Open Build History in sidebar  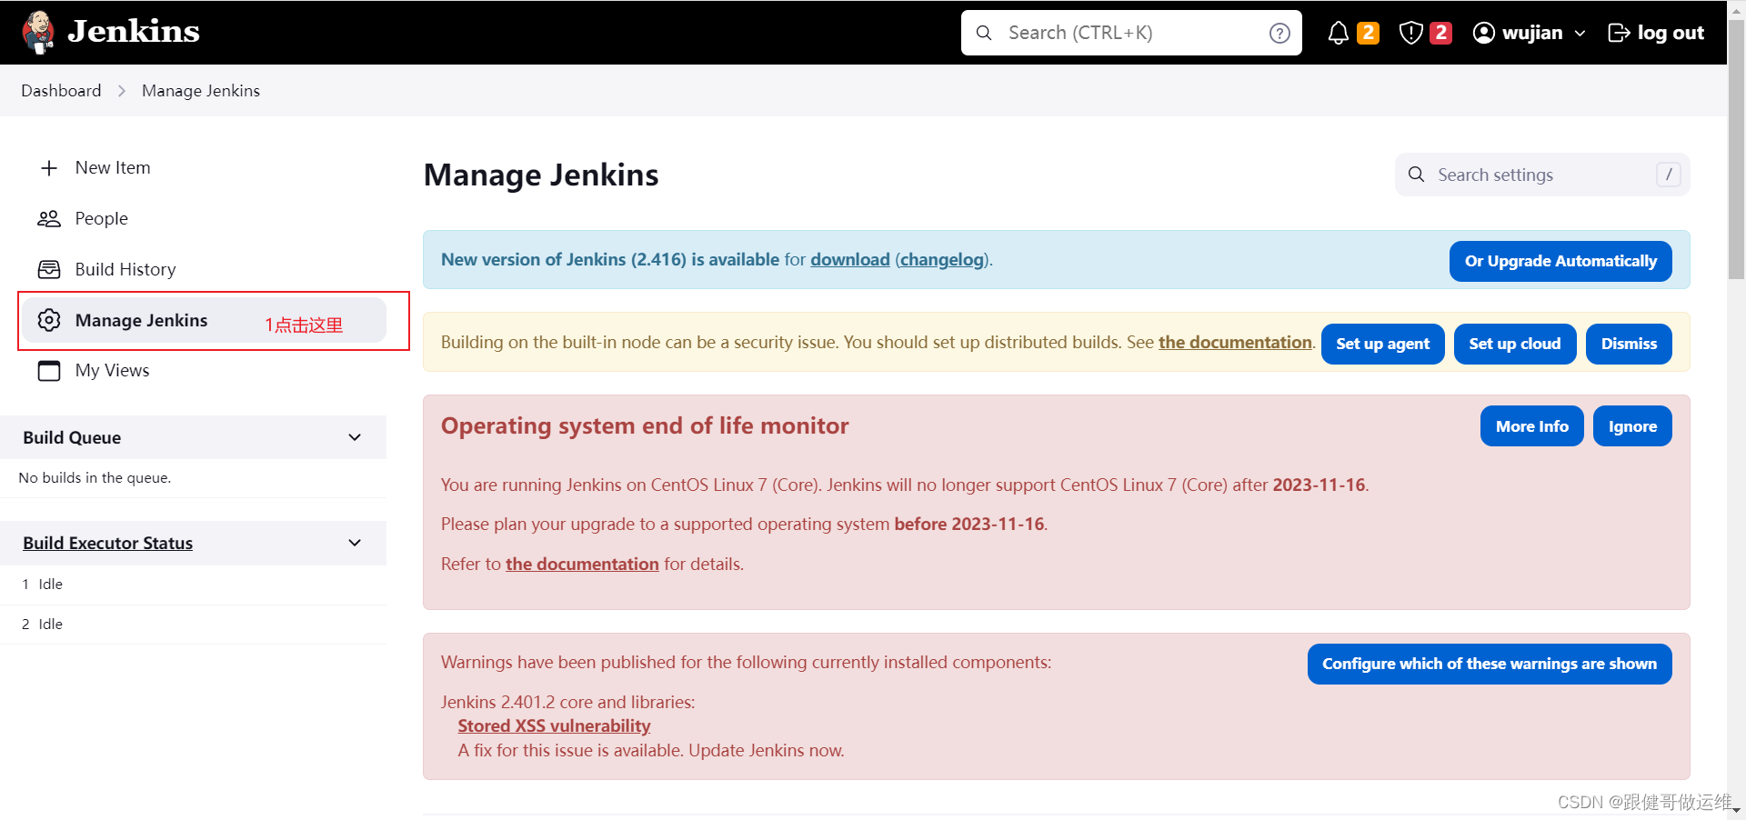125,270
